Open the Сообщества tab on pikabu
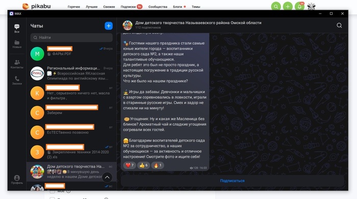 158,7
